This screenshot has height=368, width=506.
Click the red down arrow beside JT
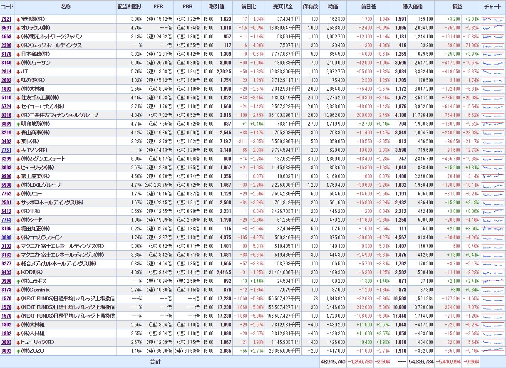click(x=18, y=72)
